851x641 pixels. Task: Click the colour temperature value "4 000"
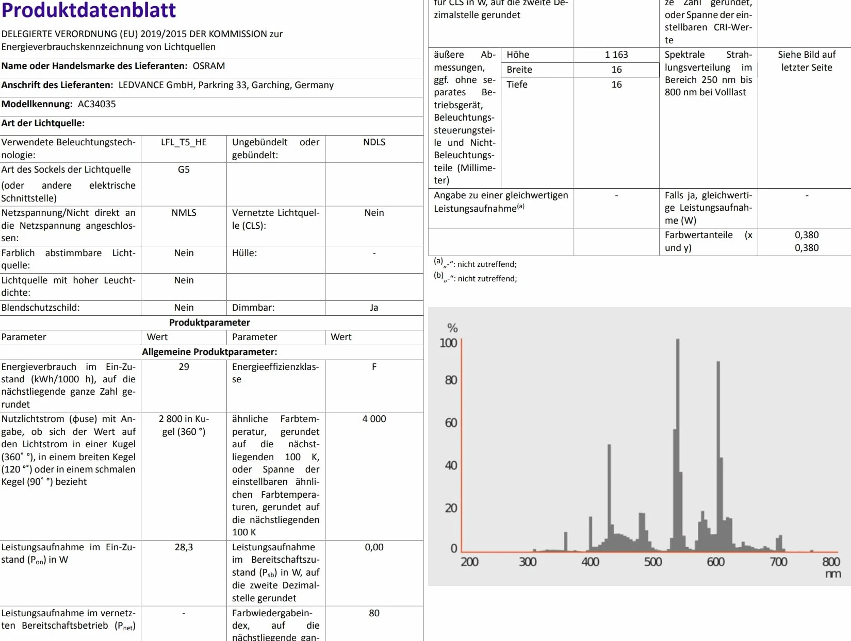click(x=374, y=419)
